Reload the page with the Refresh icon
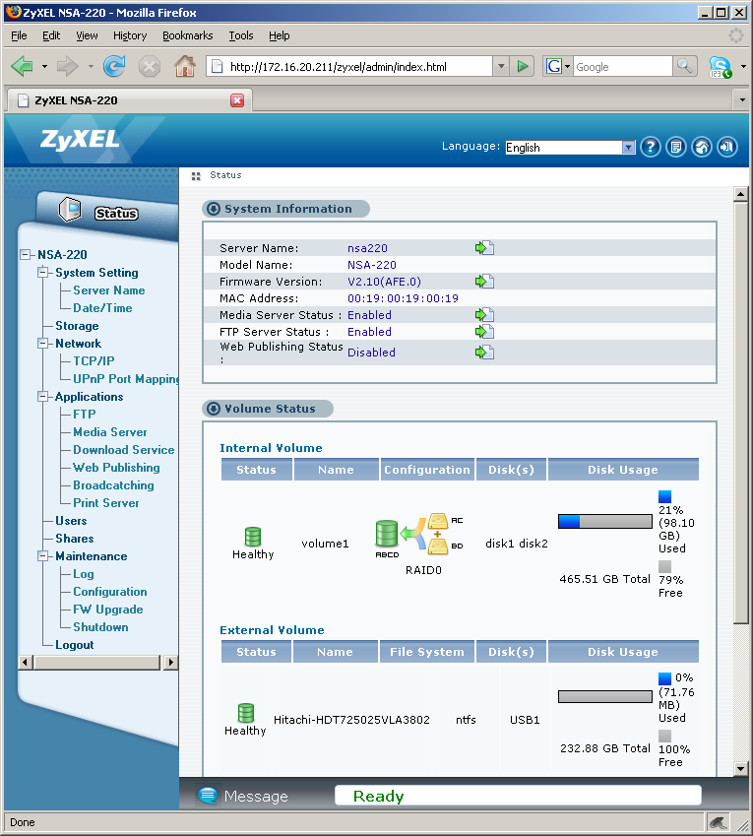This screenshot has width=753, height=836. [x=114, y=67]
